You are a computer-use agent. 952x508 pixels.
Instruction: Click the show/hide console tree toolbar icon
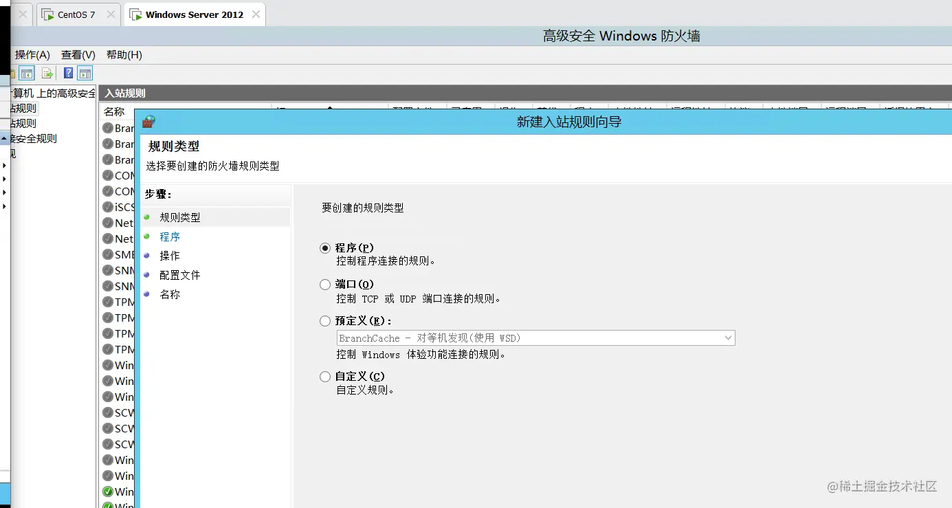pos(27,74)
